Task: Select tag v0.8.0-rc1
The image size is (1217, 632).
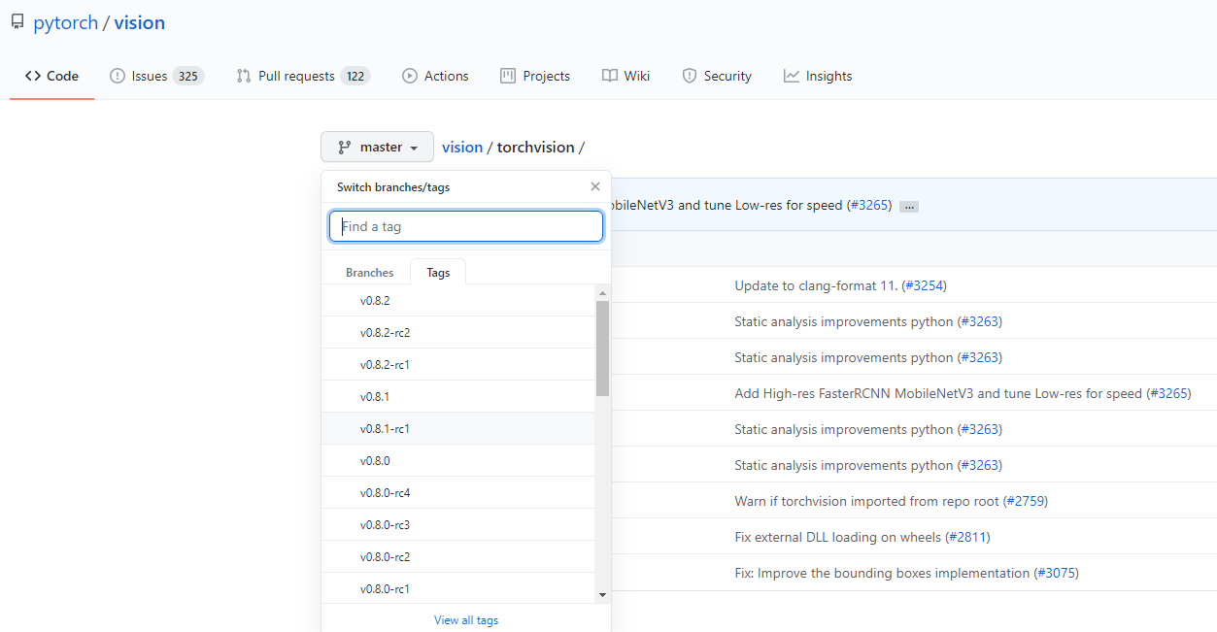Action: pos(457,589)
